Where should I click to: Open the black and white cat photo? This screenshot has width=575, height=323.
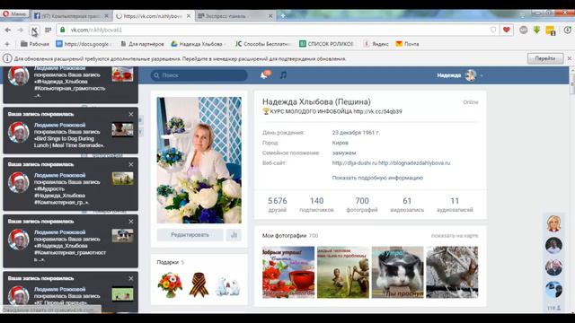(x=397, y=272)
